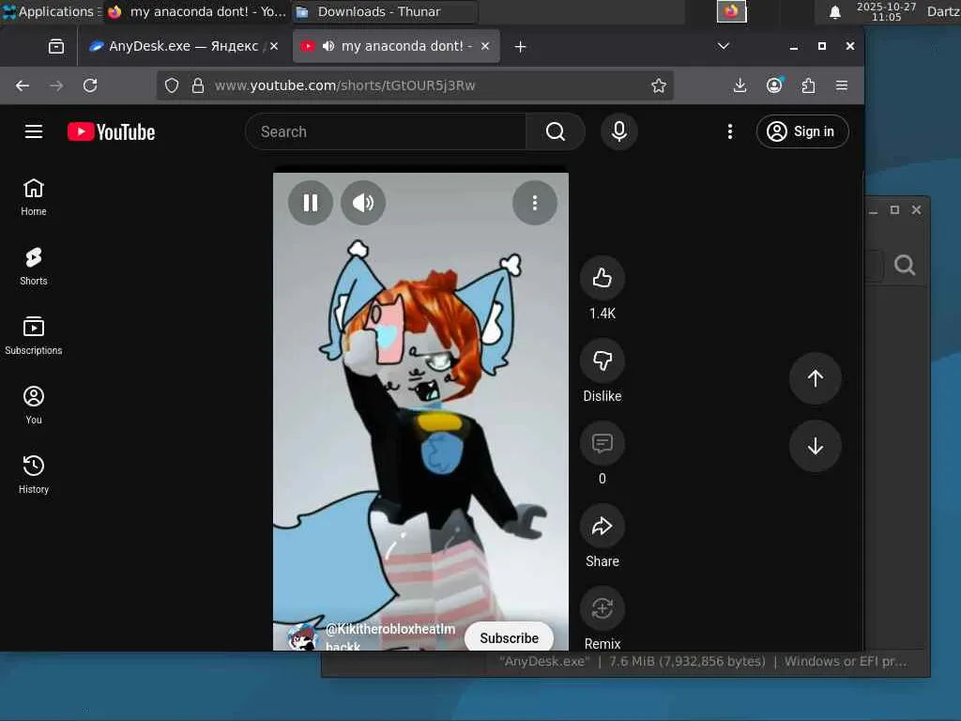Open Firefox View recent browsing icon
Image resolution: width=961 pixels, height=721 pixels.
56,46
